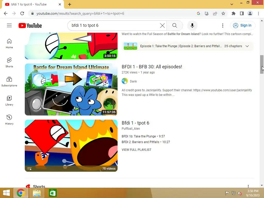Open more options beside Shorts section
The width and height of the screenshot is (264, 198).
248,186
